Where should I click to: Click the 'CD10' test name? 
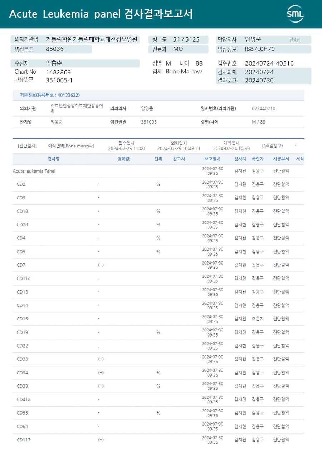click(22, 212)
